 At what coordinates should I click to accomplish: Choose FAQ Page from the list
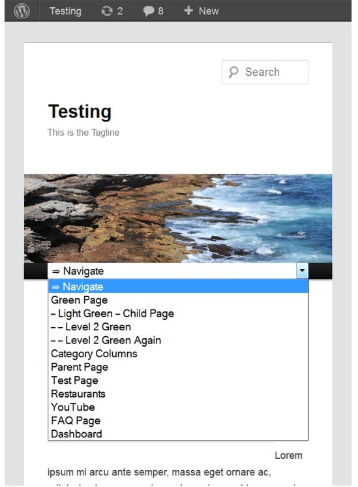tap(178, 420)
